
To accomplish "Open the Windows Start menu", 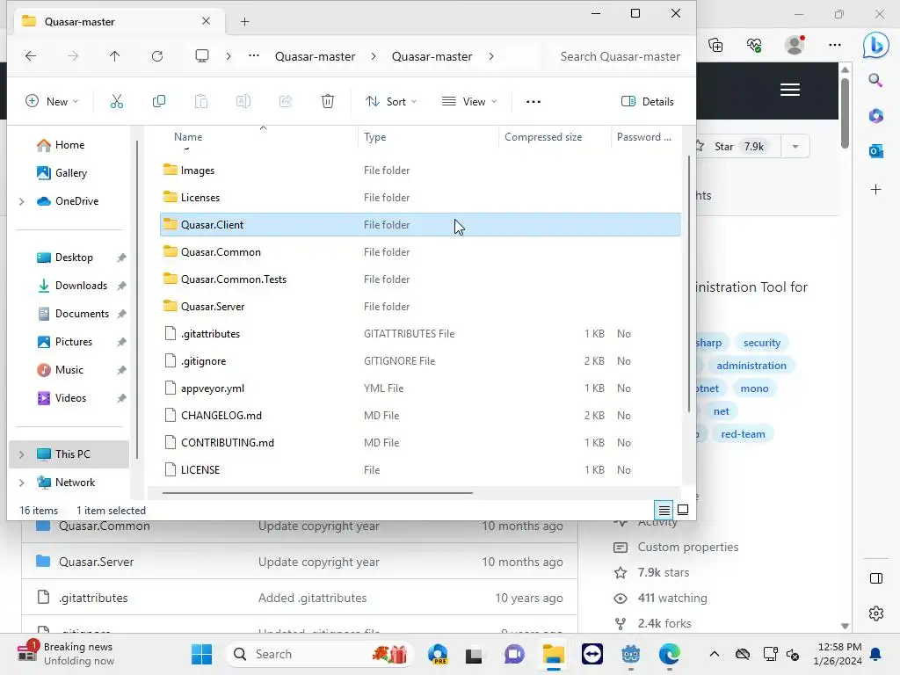I will coord(201,654).
